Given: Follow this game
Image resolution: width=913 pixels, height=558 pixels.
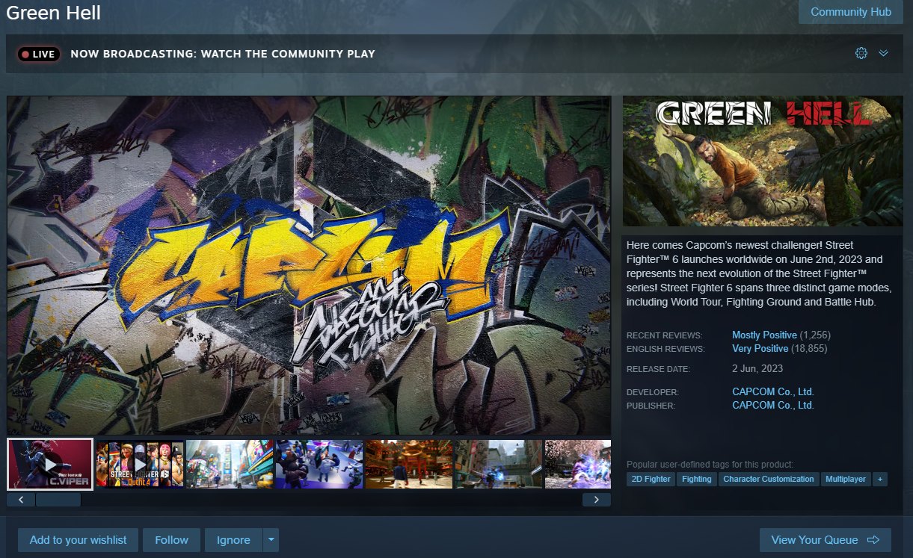Looking at the screenshot, I should 172,540.
